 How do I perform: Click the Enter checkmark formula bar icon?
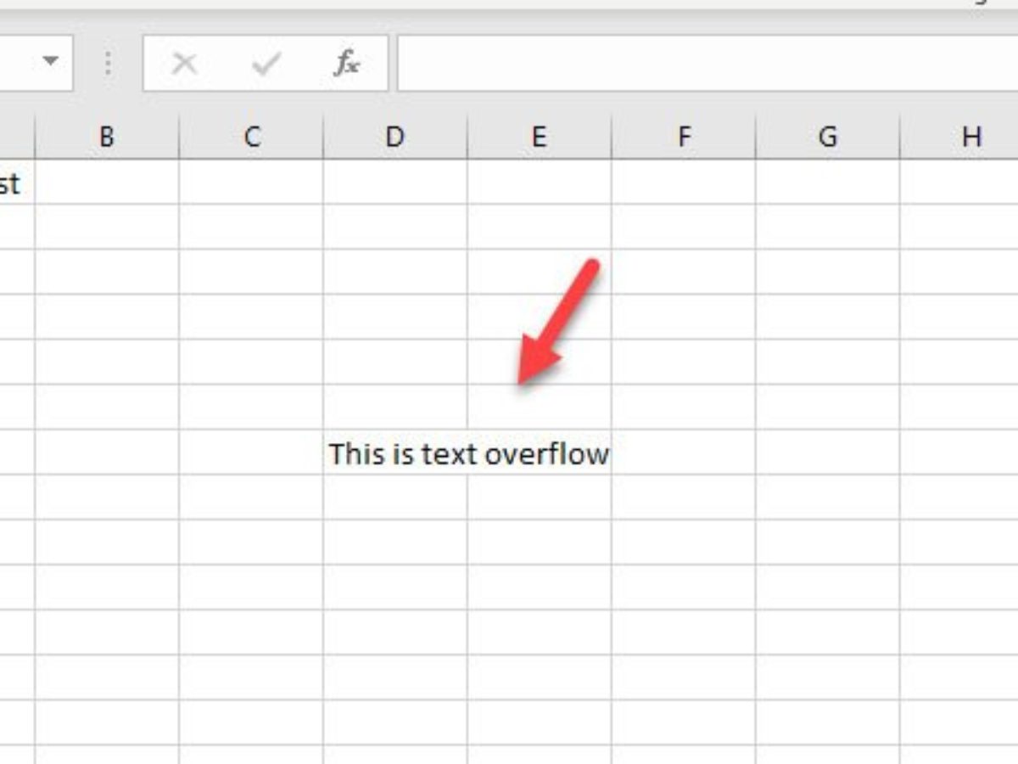click(x=266, y=64)
